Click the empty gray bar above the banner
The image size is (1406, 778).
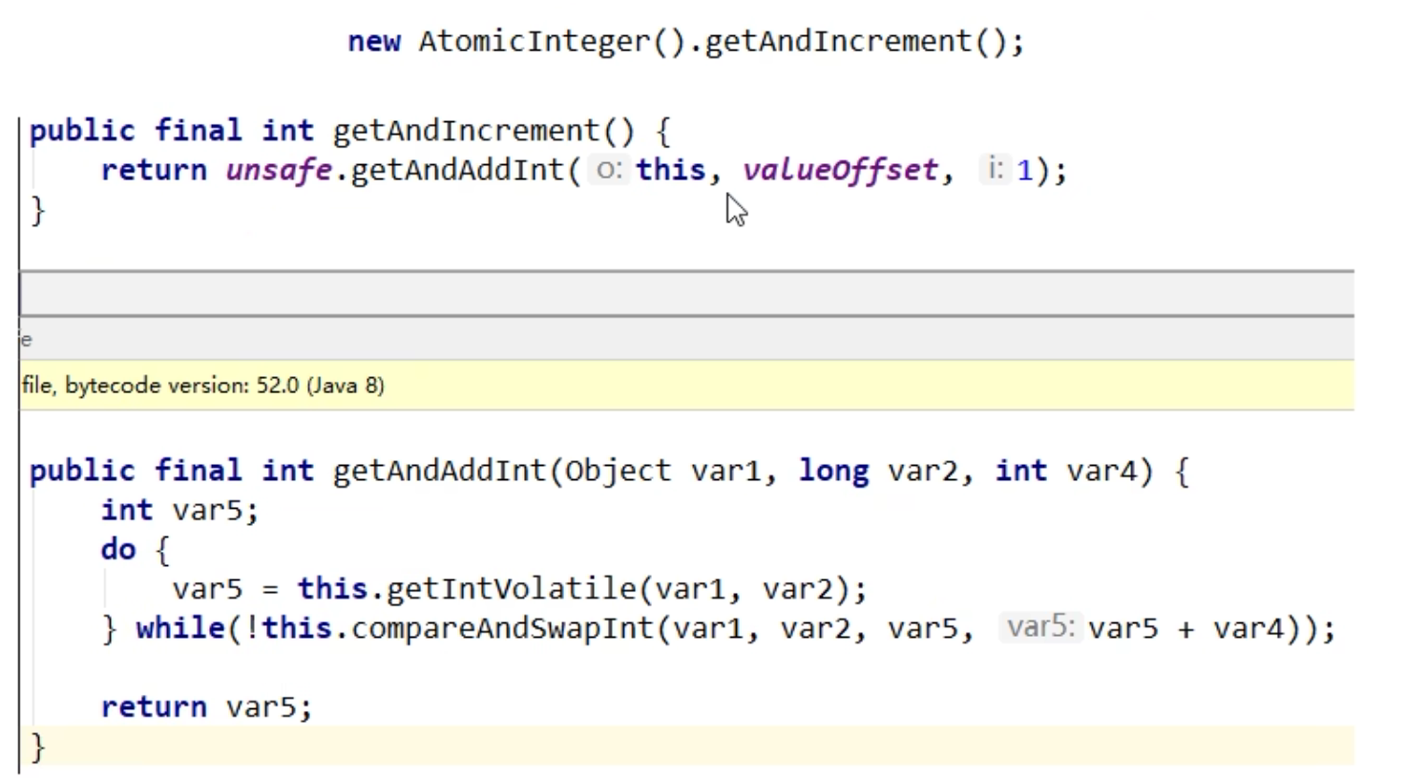click(687, 293)
